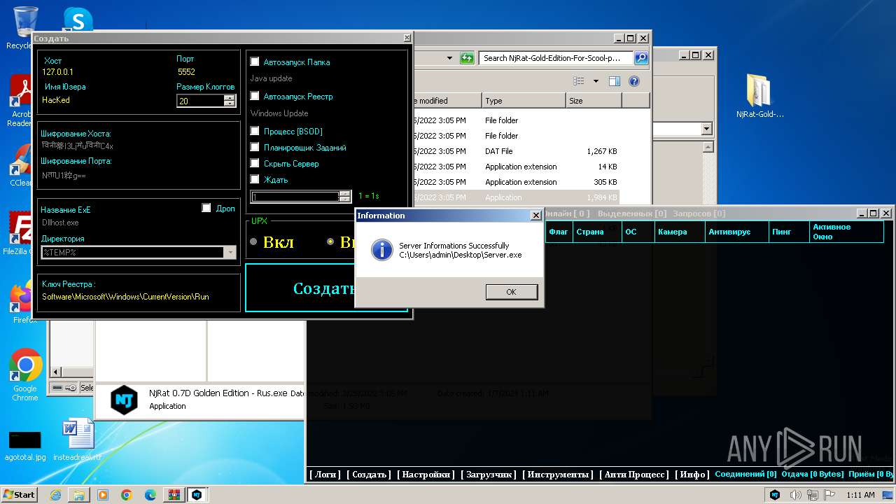896x504 pixels.
Task: Open the [ Инфо ] menu
Action: (692, 475)
